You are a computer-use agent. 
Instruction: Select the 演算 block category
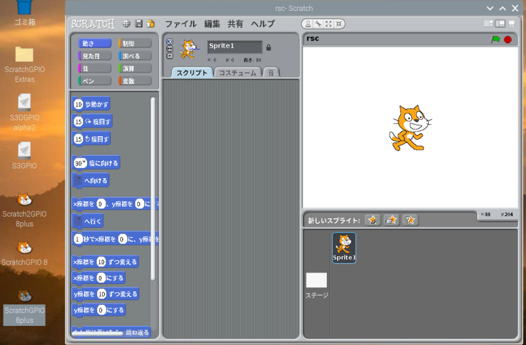(135, 68)
